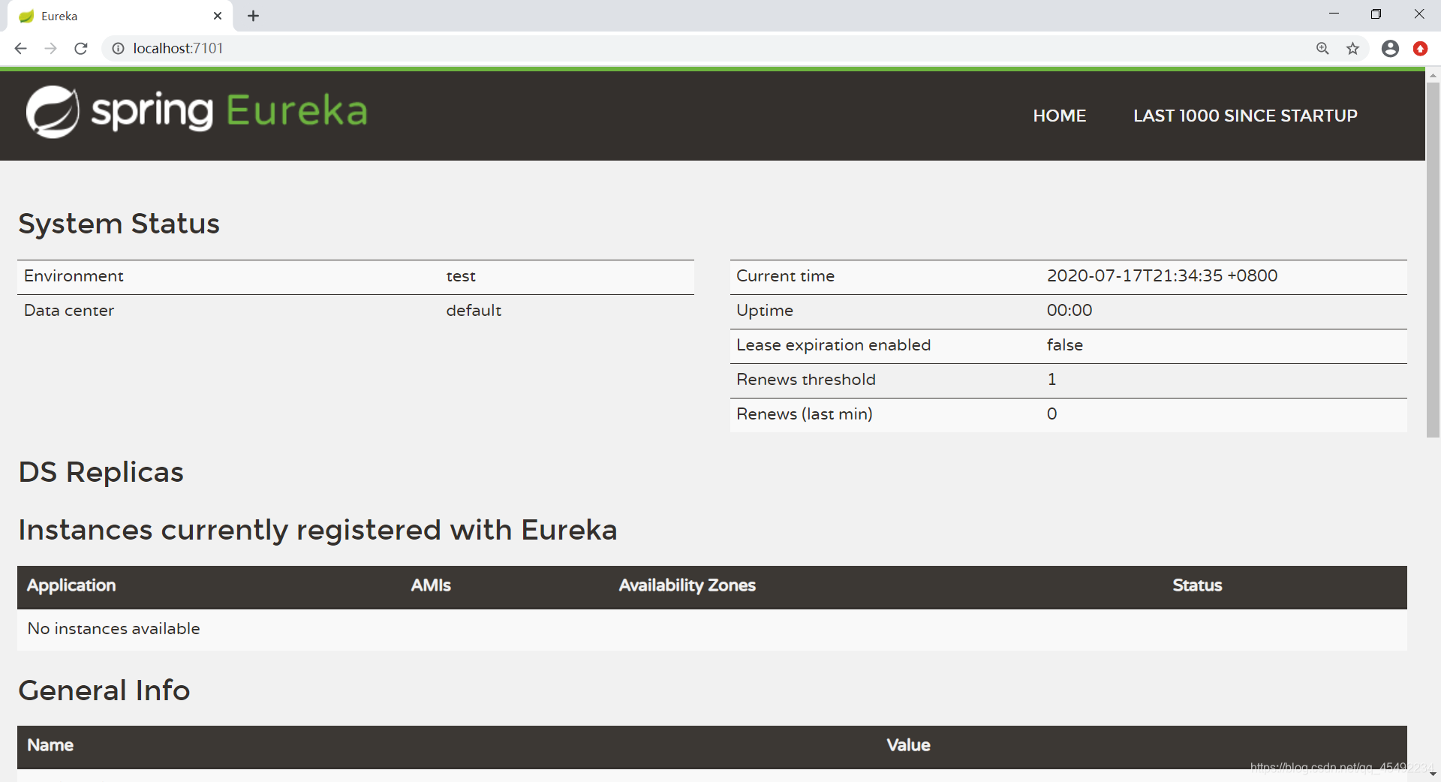Click the Data center row label
1441x782 pixels.
tap(69, 311)
